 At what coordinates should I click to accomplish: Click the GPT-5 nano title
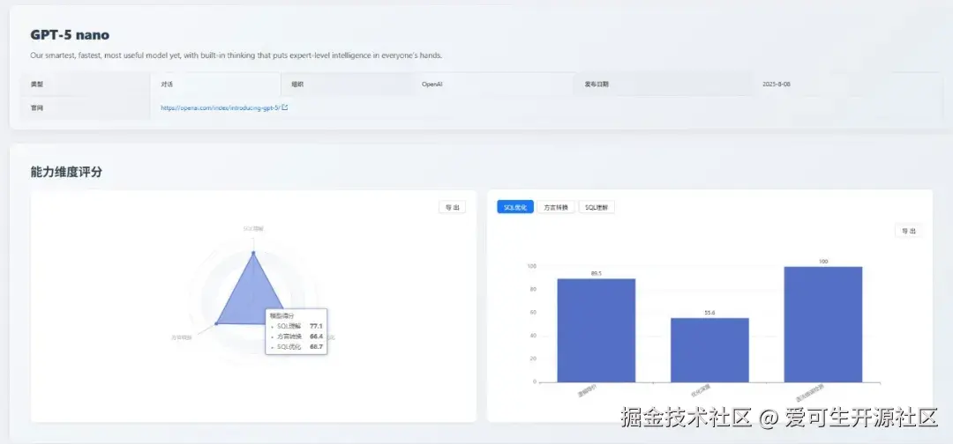pyautogui.click(x=70, y=35)
